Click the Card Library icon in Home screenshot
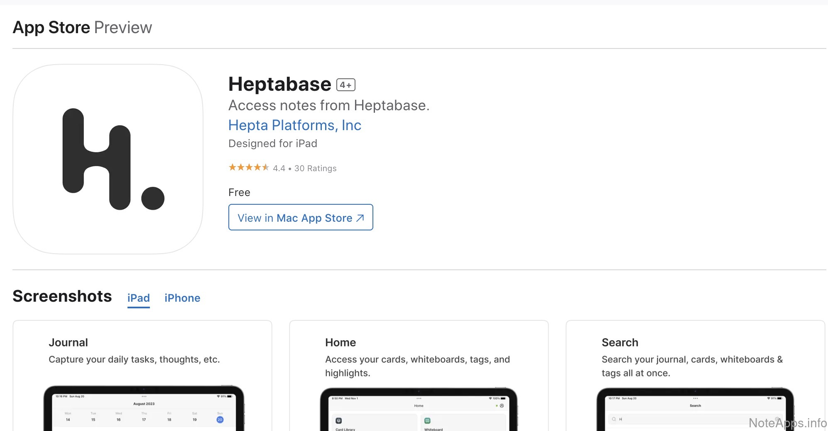Viewport: 828px width, 431px height. coord(339,421)
